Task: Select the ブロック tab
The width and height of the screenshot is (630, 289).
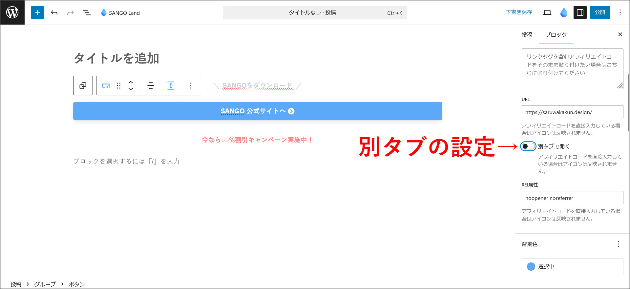Action: click(x=556, y=35)
